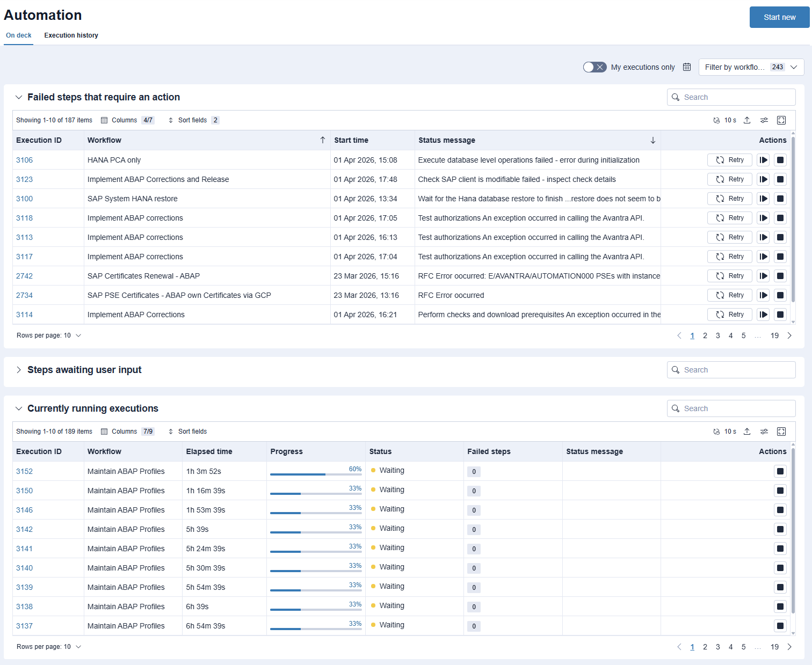The image size is (812, 665).
Task: Expand failed steps table to fullscreen
Action: (781, 120)
